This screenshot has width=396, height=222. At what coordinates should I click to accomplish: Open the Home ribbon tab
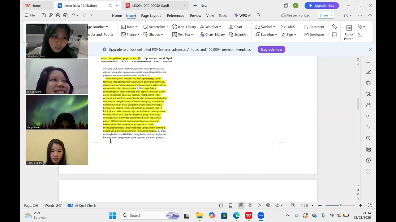tap(117, 15)
